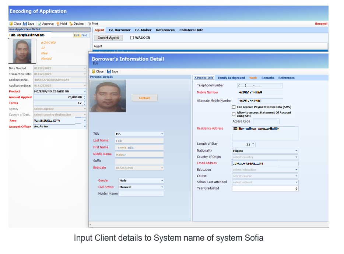This screenshot has height=254, width=344.
Task: Open the top References tab beside Co-Maker
Action: point(165,30)
